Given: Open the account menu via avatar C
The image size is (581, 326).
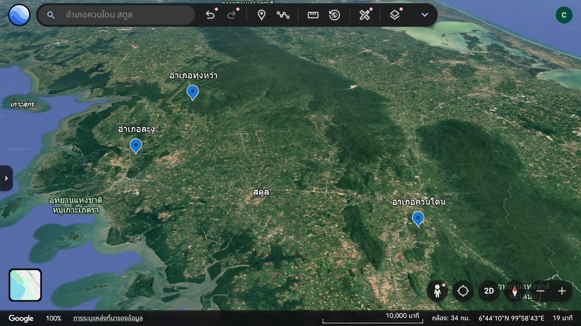Looking at the screenshot, I should coord(564,15).
